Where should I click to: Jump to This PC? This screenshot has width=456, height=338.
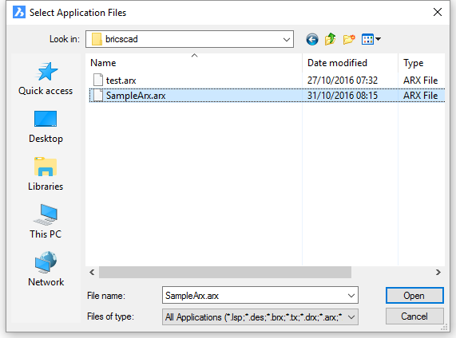tap(46, 222)
